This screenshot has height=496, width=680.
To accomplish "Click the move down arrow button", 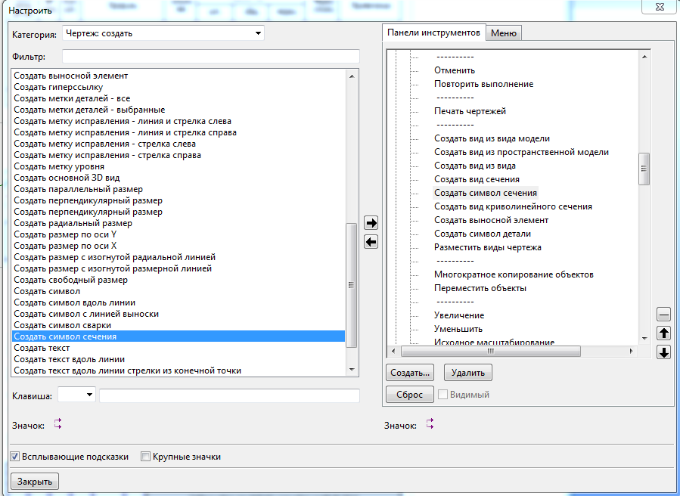I will tap(663, 352).
